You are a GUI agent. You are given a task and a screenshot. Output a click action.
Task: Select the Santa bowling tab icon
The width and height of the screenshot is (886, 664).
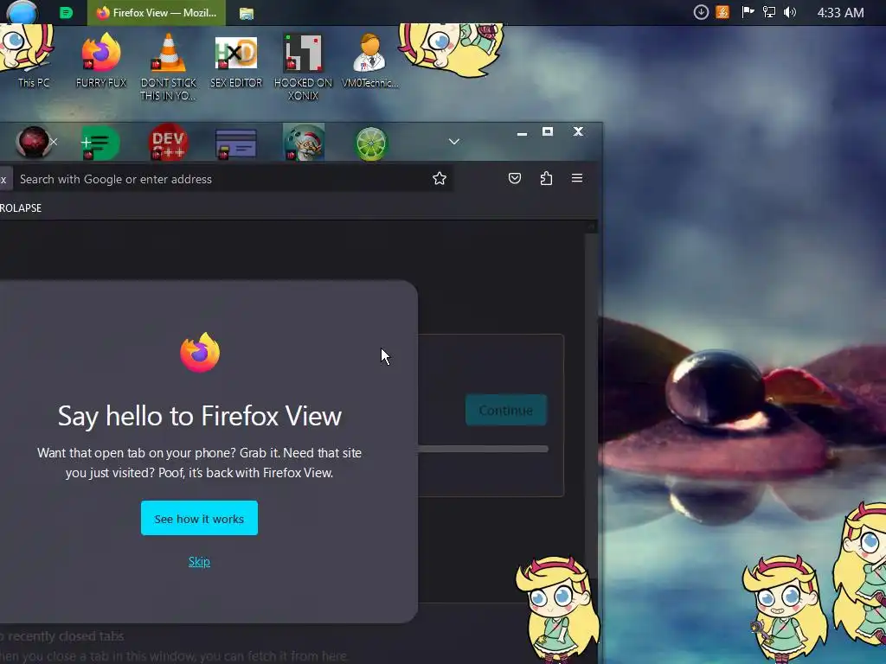tap(304, 143)
